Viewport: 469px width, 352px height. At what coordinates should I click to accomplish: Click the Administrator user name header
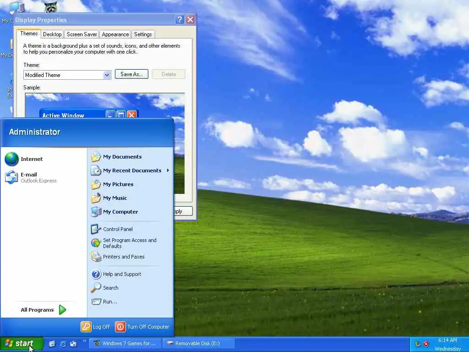coord(35,132)
